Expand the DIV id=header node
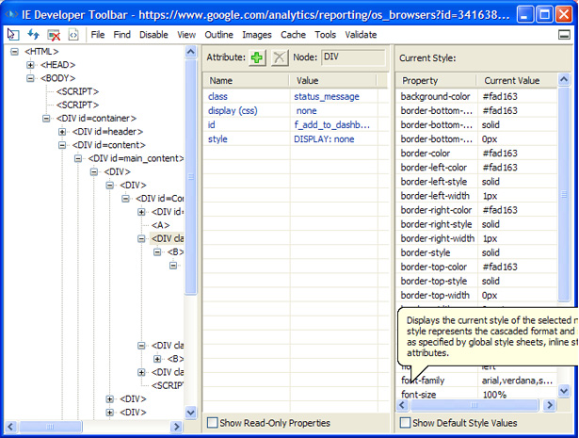Image resolution: width=579 pixels, height=438 pixels. [62, 132]
